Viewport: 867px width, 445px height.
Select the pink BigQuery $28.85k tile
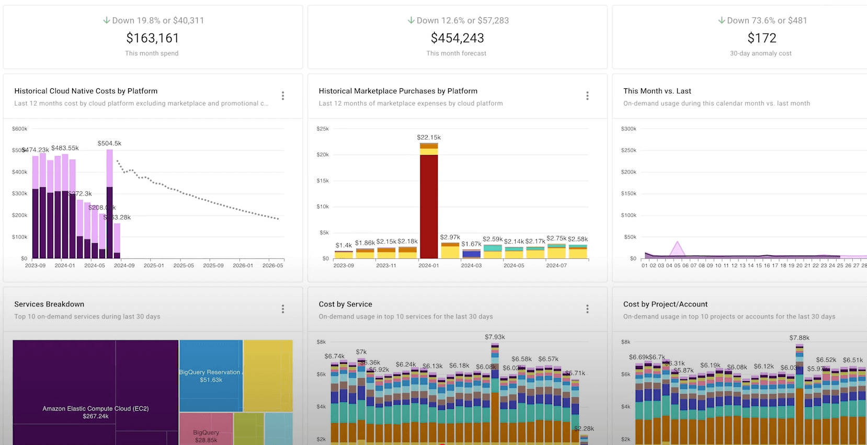click(x=206, y=429)
